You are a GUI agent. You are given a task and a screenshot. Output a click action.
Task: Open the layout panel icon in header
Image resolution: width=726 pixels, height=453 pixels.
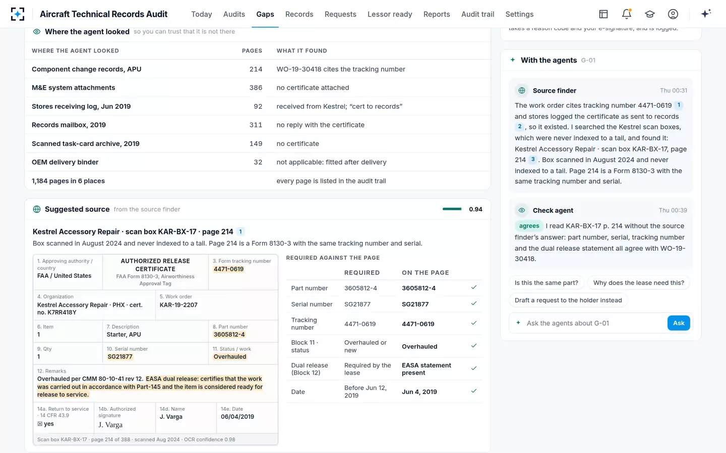pos(603,14)
